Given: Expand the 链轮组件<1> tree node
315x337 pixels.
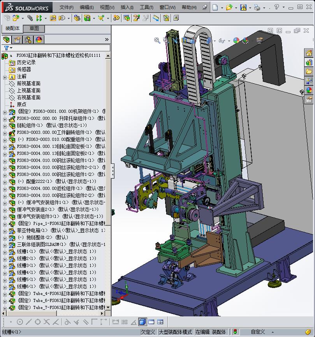Looking at the screenshot, I should 5,126.
